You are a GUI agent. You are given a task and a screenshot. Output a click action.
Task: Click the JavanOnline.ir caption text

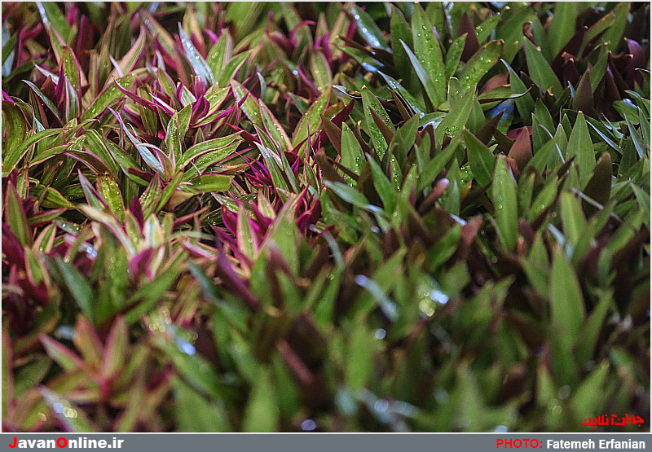tap(66, 443)
